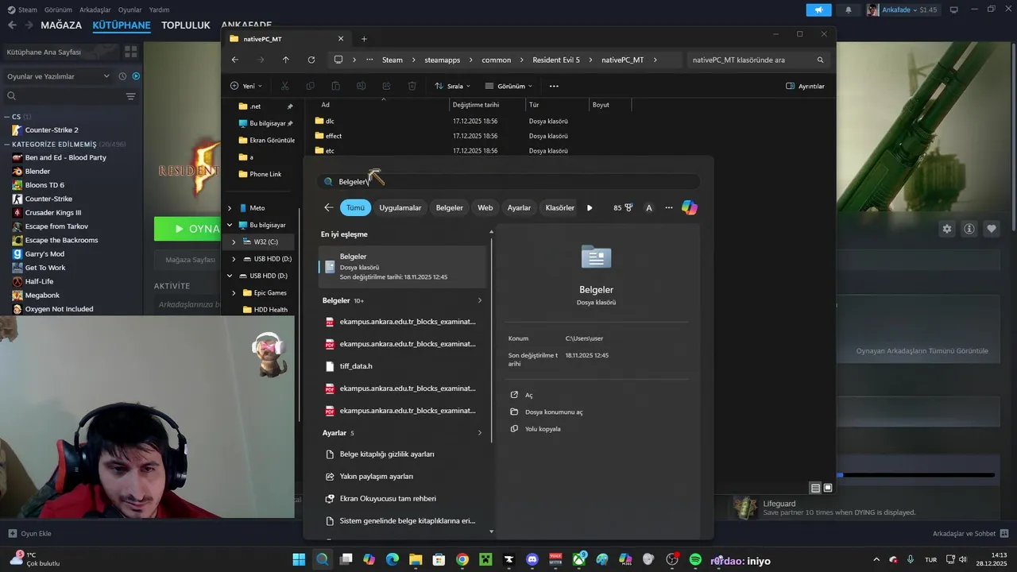The image size is (1017, 572).
Task: Expand Meto tree item in Explorer
Action: point(230,208)
